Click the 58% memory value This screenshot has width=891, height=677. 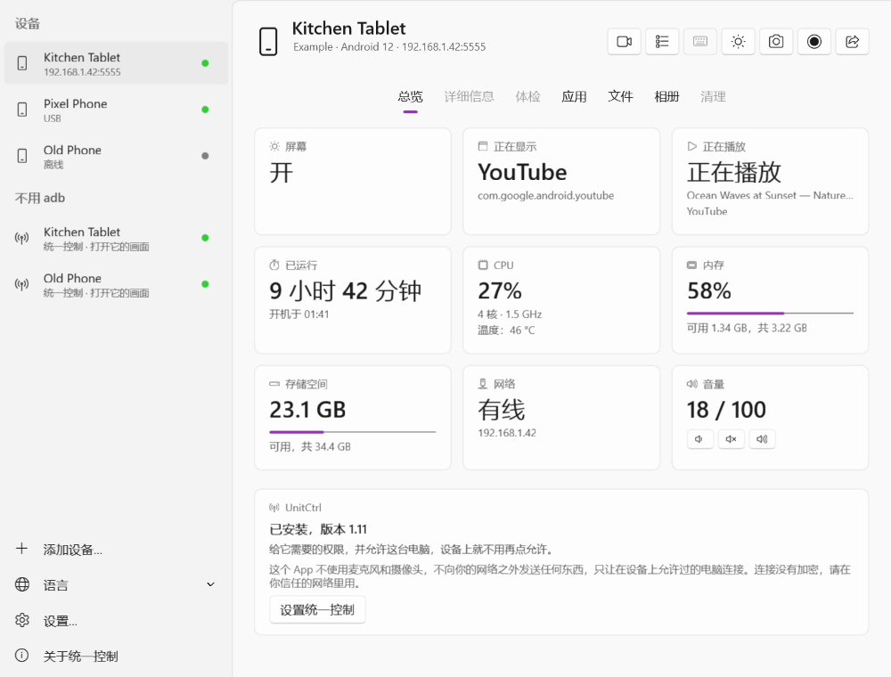[x=708, y=290]
